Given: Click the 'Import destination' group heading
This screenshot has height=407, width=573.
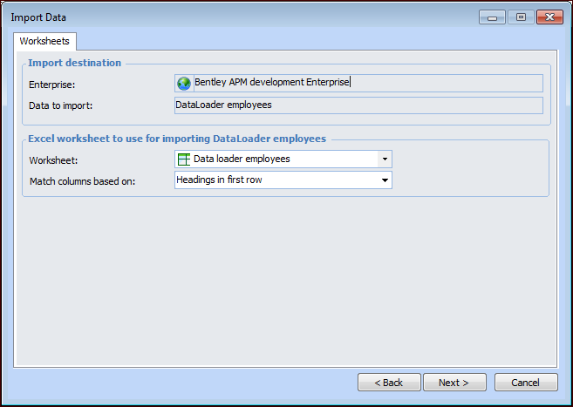Looking at the screenshot, I should pyautogui.click(x=75, y=63).
